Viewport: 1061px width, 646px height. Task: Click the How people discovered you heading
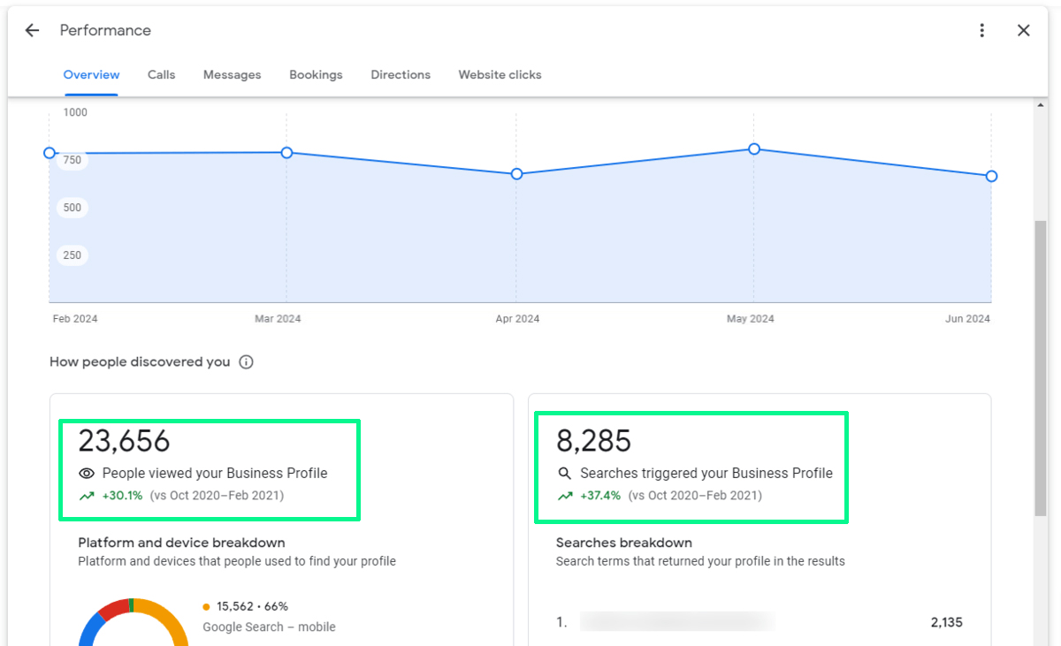pyautogui.click(x=140, y=362)
